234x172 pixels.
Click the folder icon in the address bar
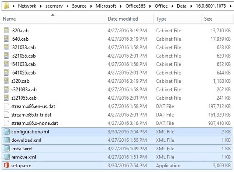[6, 6]
